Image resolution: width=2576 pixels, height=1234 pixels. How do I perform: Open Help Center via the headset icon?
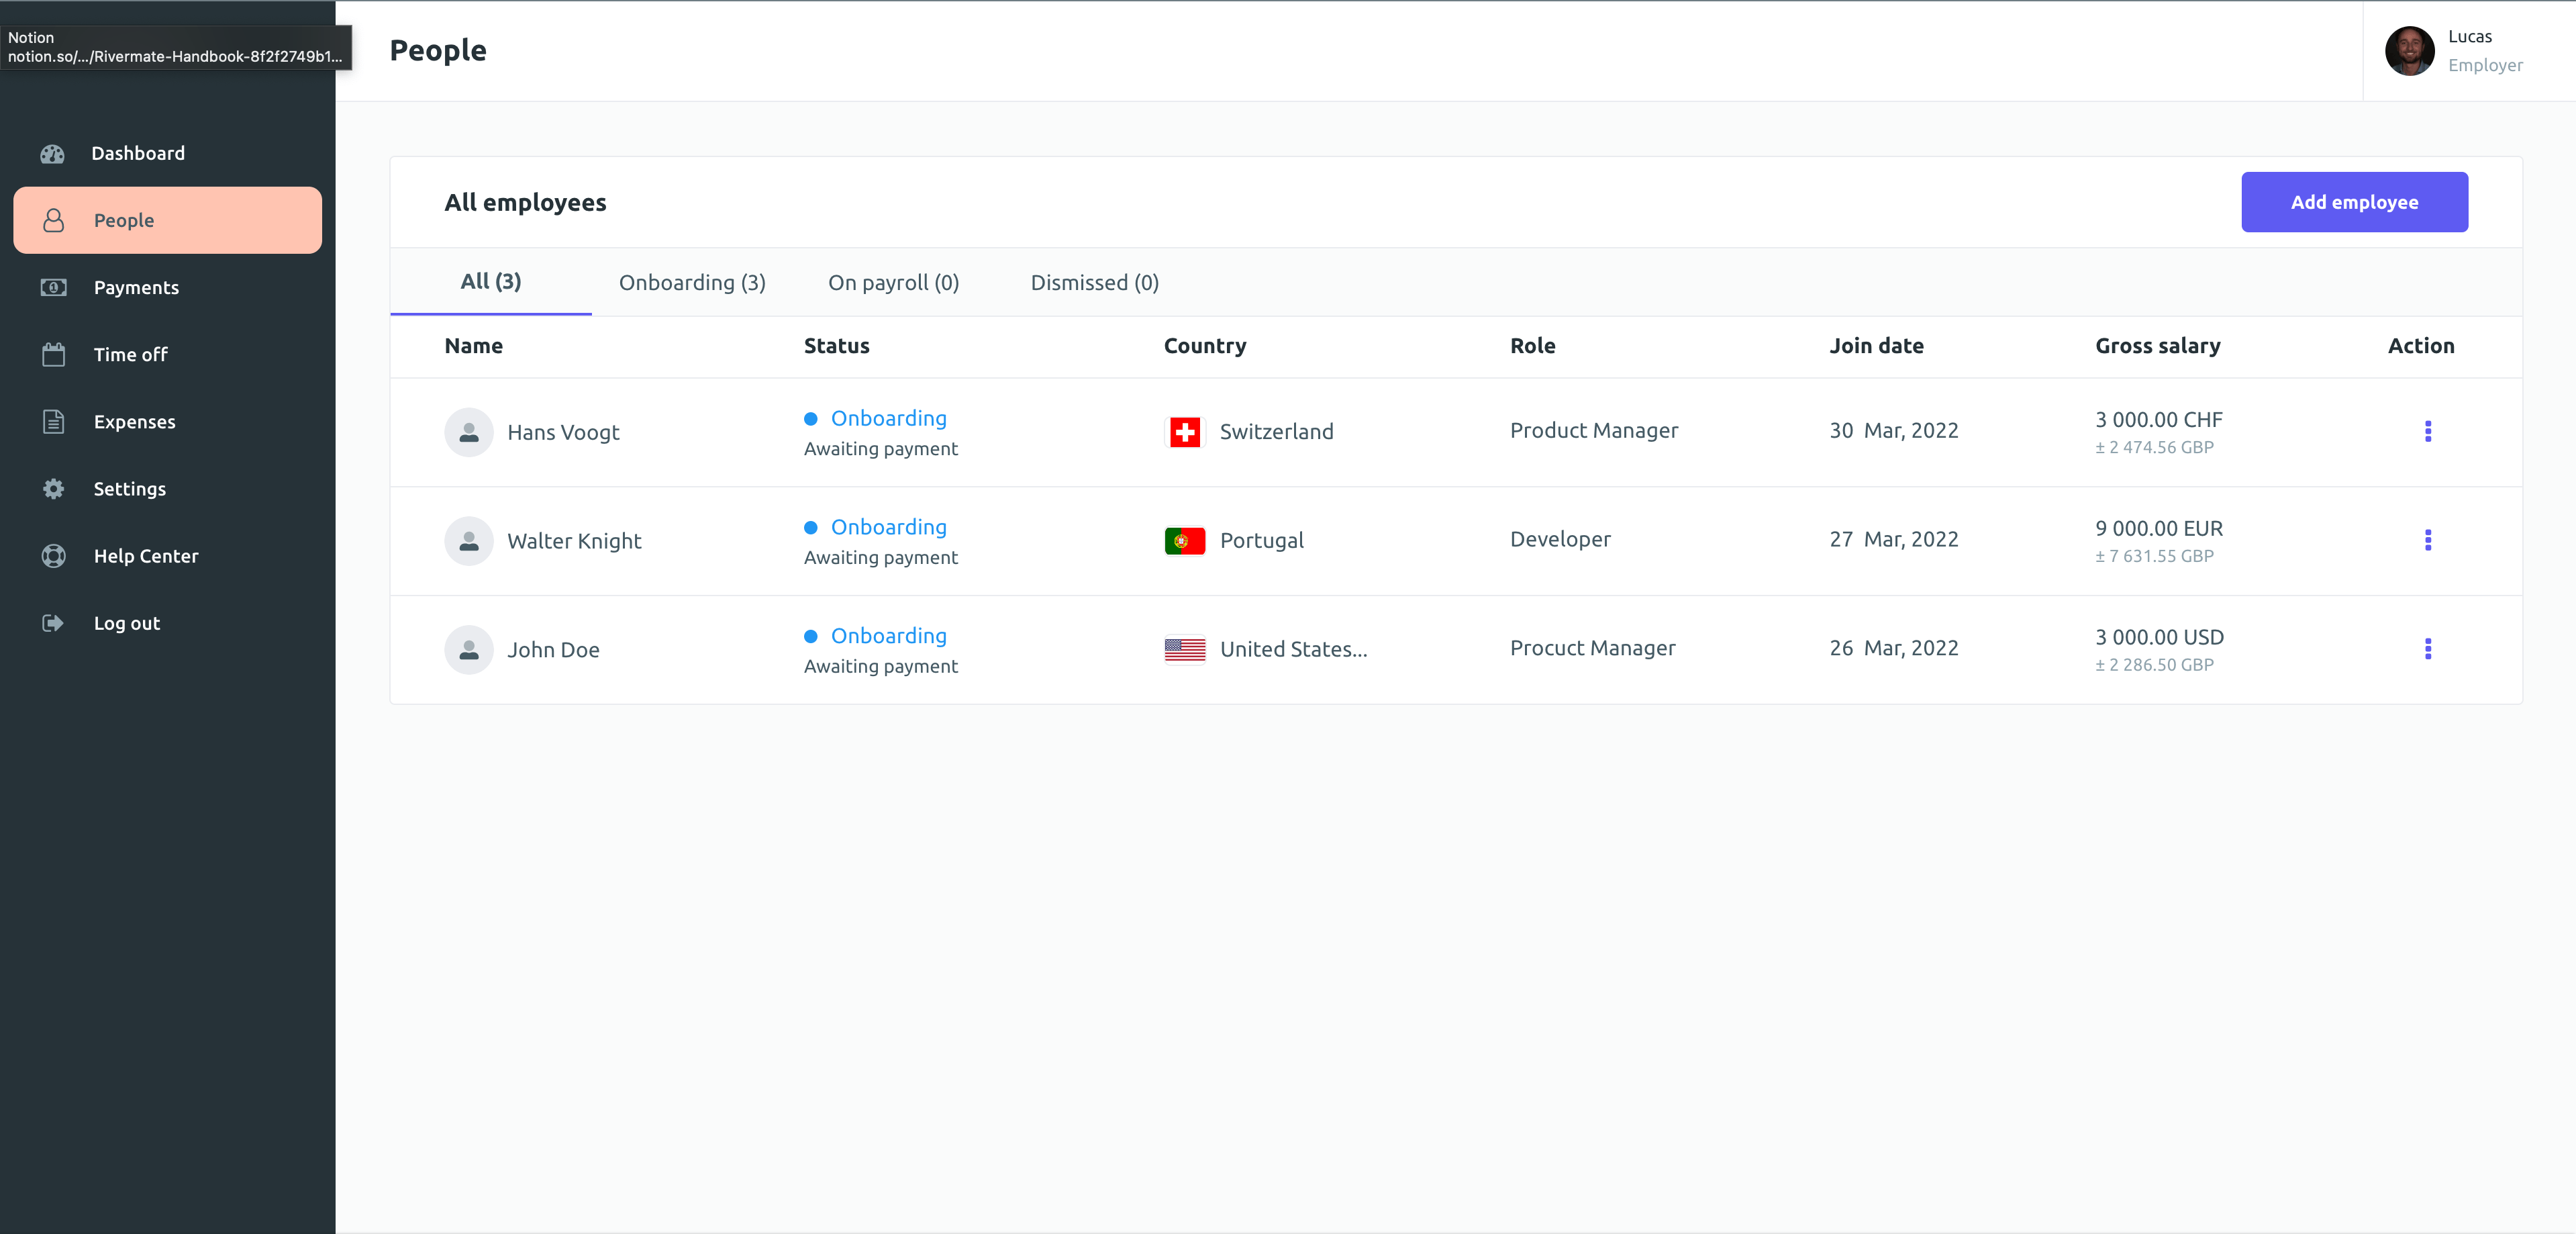[x=53, y=556]
